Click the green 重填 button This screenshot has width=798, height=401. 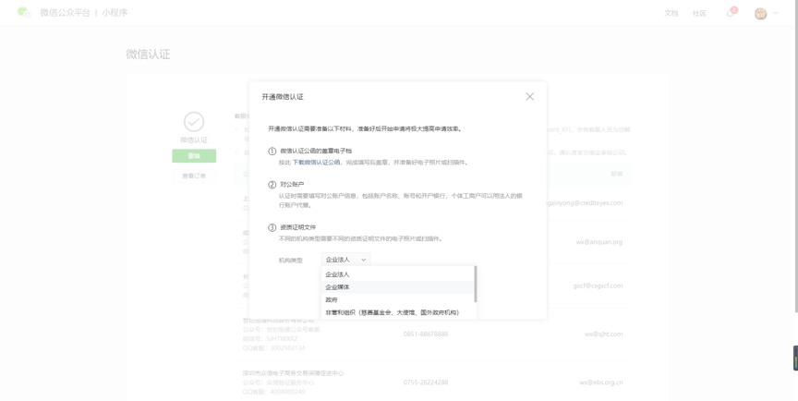(194, 156)
